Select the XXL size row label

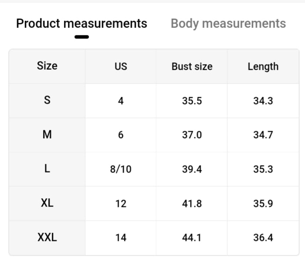pyautogui.click(x=47, y=237)
